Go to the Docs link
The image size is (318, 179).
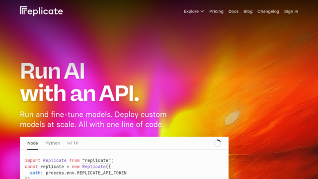point(234,11)
